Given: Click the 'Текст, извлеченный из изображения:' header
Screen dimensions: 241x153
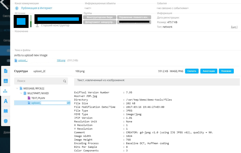Looking at the screenshot, I should click(101, 80).
